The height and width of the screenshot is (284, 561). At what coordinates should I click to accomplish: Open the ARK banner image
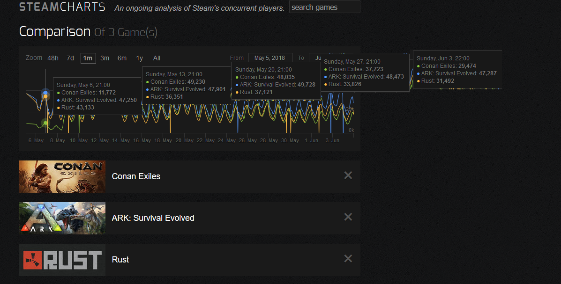62,218
